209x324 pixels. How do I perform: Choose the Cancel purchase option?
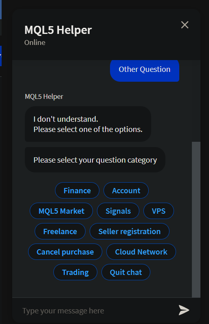click(x=65, y=252)
